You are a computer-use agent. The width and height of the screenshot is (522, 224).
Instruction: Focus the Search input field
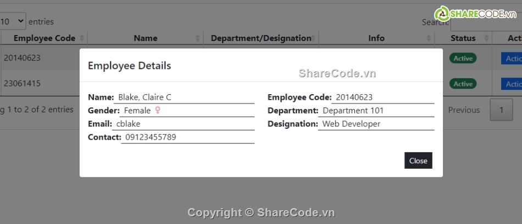coord(486,23)
